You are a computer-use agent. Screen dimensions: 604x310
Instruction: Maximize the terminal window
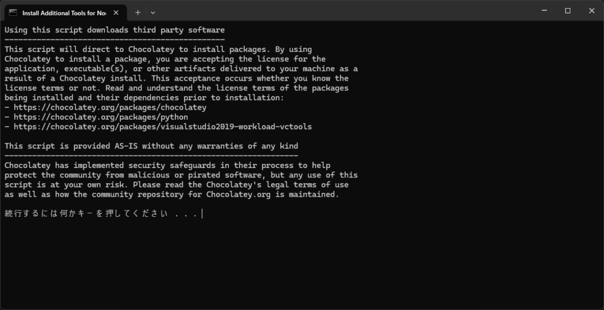(568, 11)
